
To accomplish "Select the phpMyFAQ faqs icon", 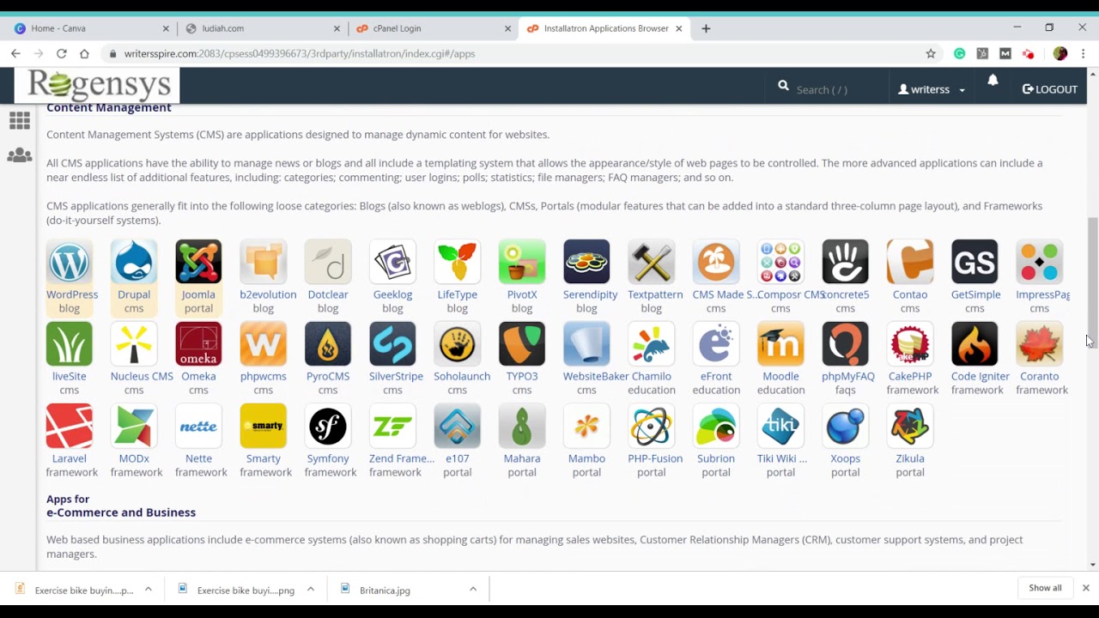I will point(846,344).
